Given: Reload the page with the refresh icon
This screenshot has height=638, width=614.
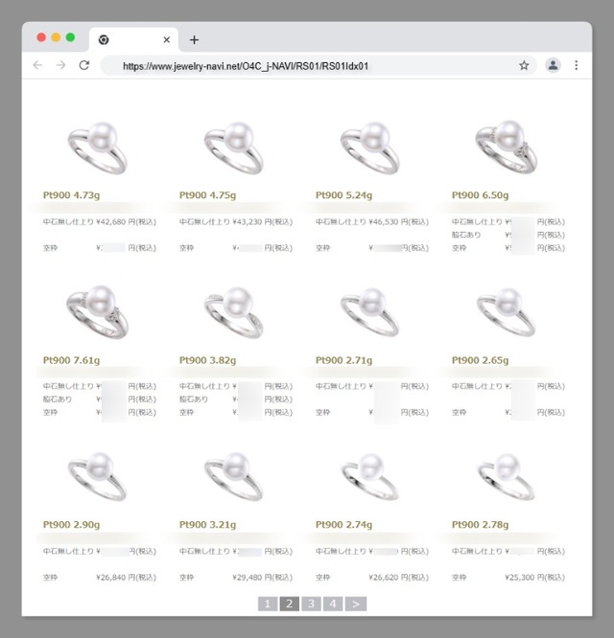Looking at the screenshot, I should point(84,65).
